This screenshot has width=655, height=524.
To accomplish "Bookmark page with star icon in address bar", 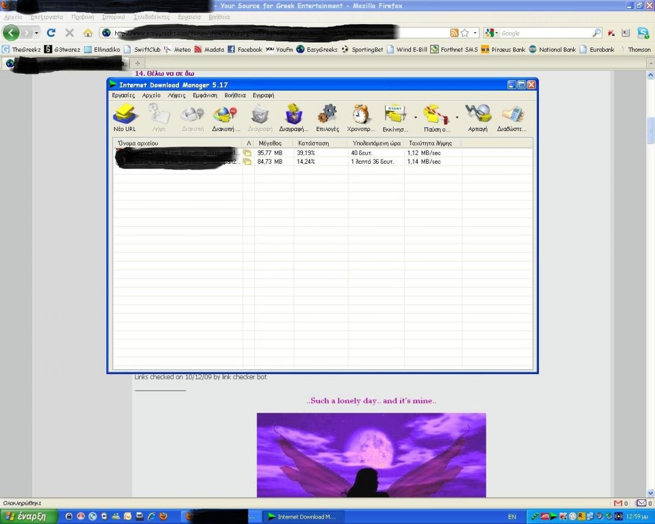I will (465, 33).
